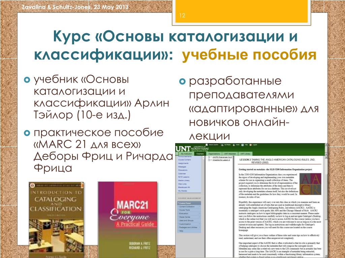Expand Packages and Utilities in Control Panel
345x258 pixels.
[x=189, y=227]
